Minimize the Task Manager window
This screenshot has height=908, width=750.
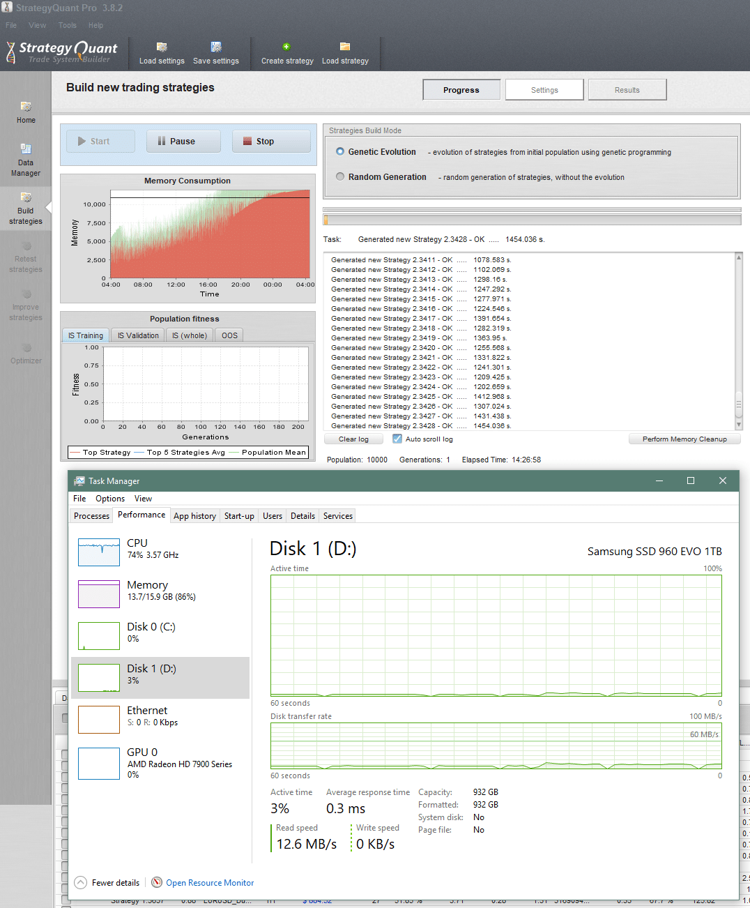point(659,481)
